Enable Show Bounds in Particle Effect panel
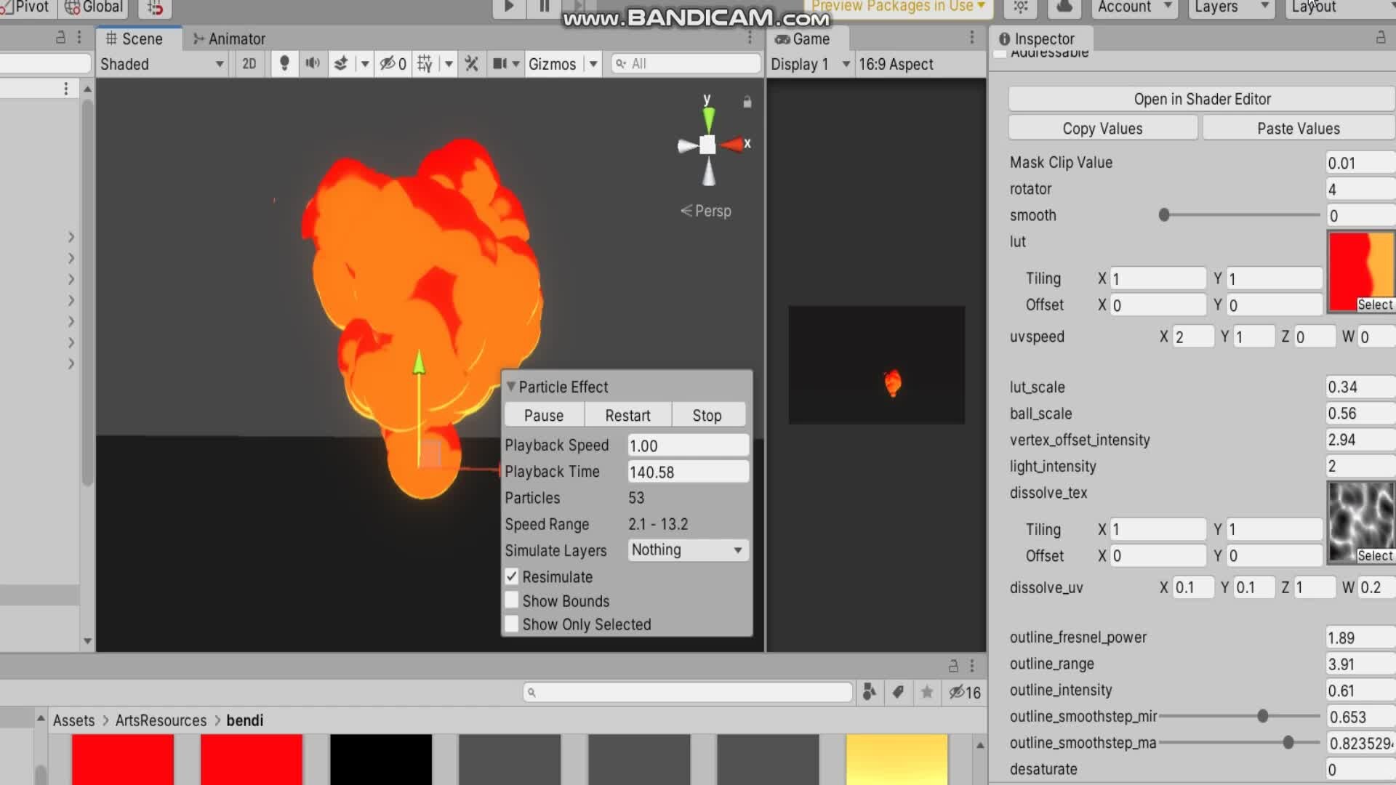The image size is (1396, 785). (512, 600)
